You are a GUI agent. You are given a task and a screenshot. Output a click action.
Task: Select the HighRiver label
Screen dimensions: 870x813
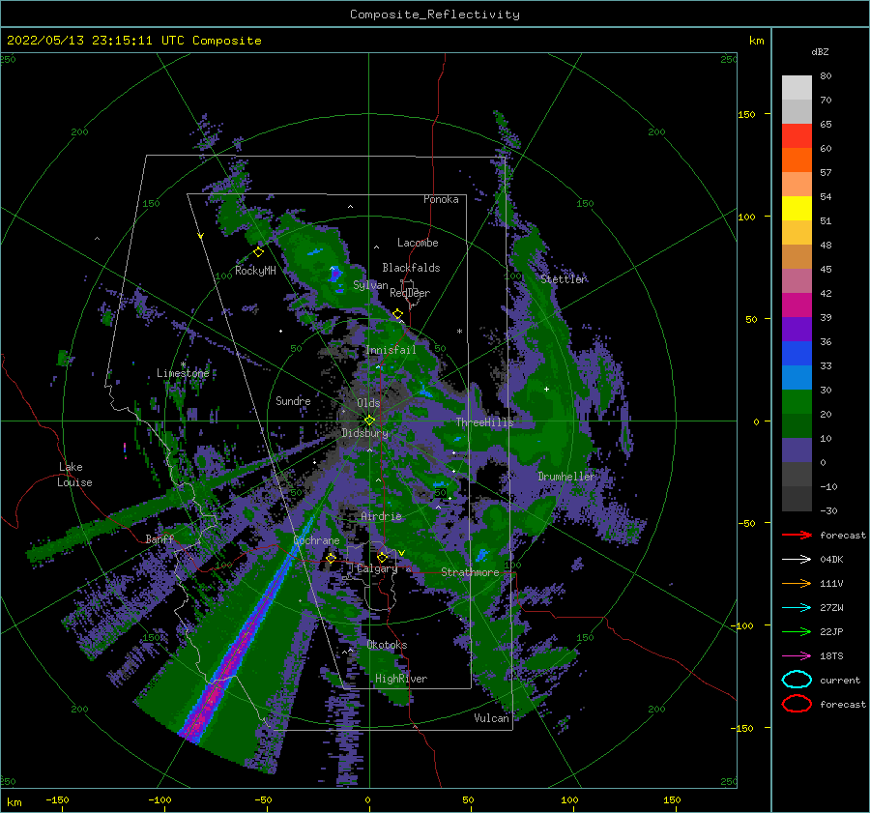click(401, 679)
